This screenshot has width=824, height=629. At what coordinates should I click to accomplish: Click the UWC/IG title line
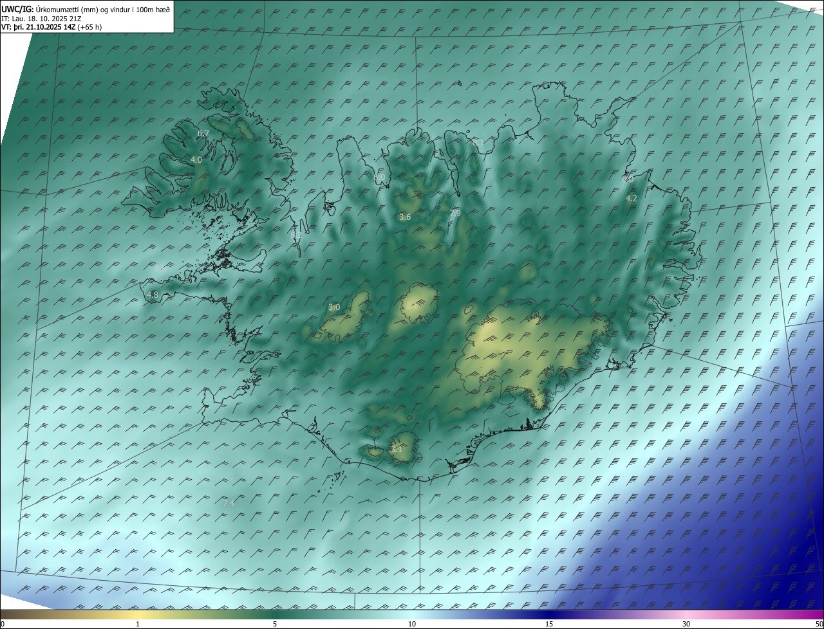pyautogui.click(x=86, y=9)
